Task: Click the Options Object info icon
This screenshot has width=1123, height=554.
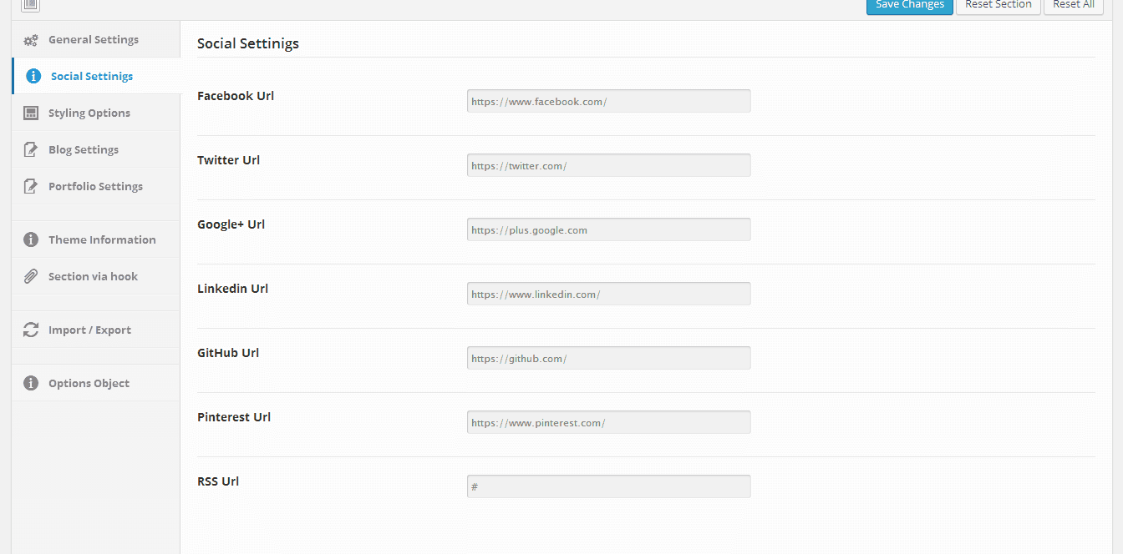Action: coord(31,383)
